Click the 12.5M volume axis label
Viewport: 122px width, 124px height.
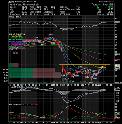tap(6, 70)
